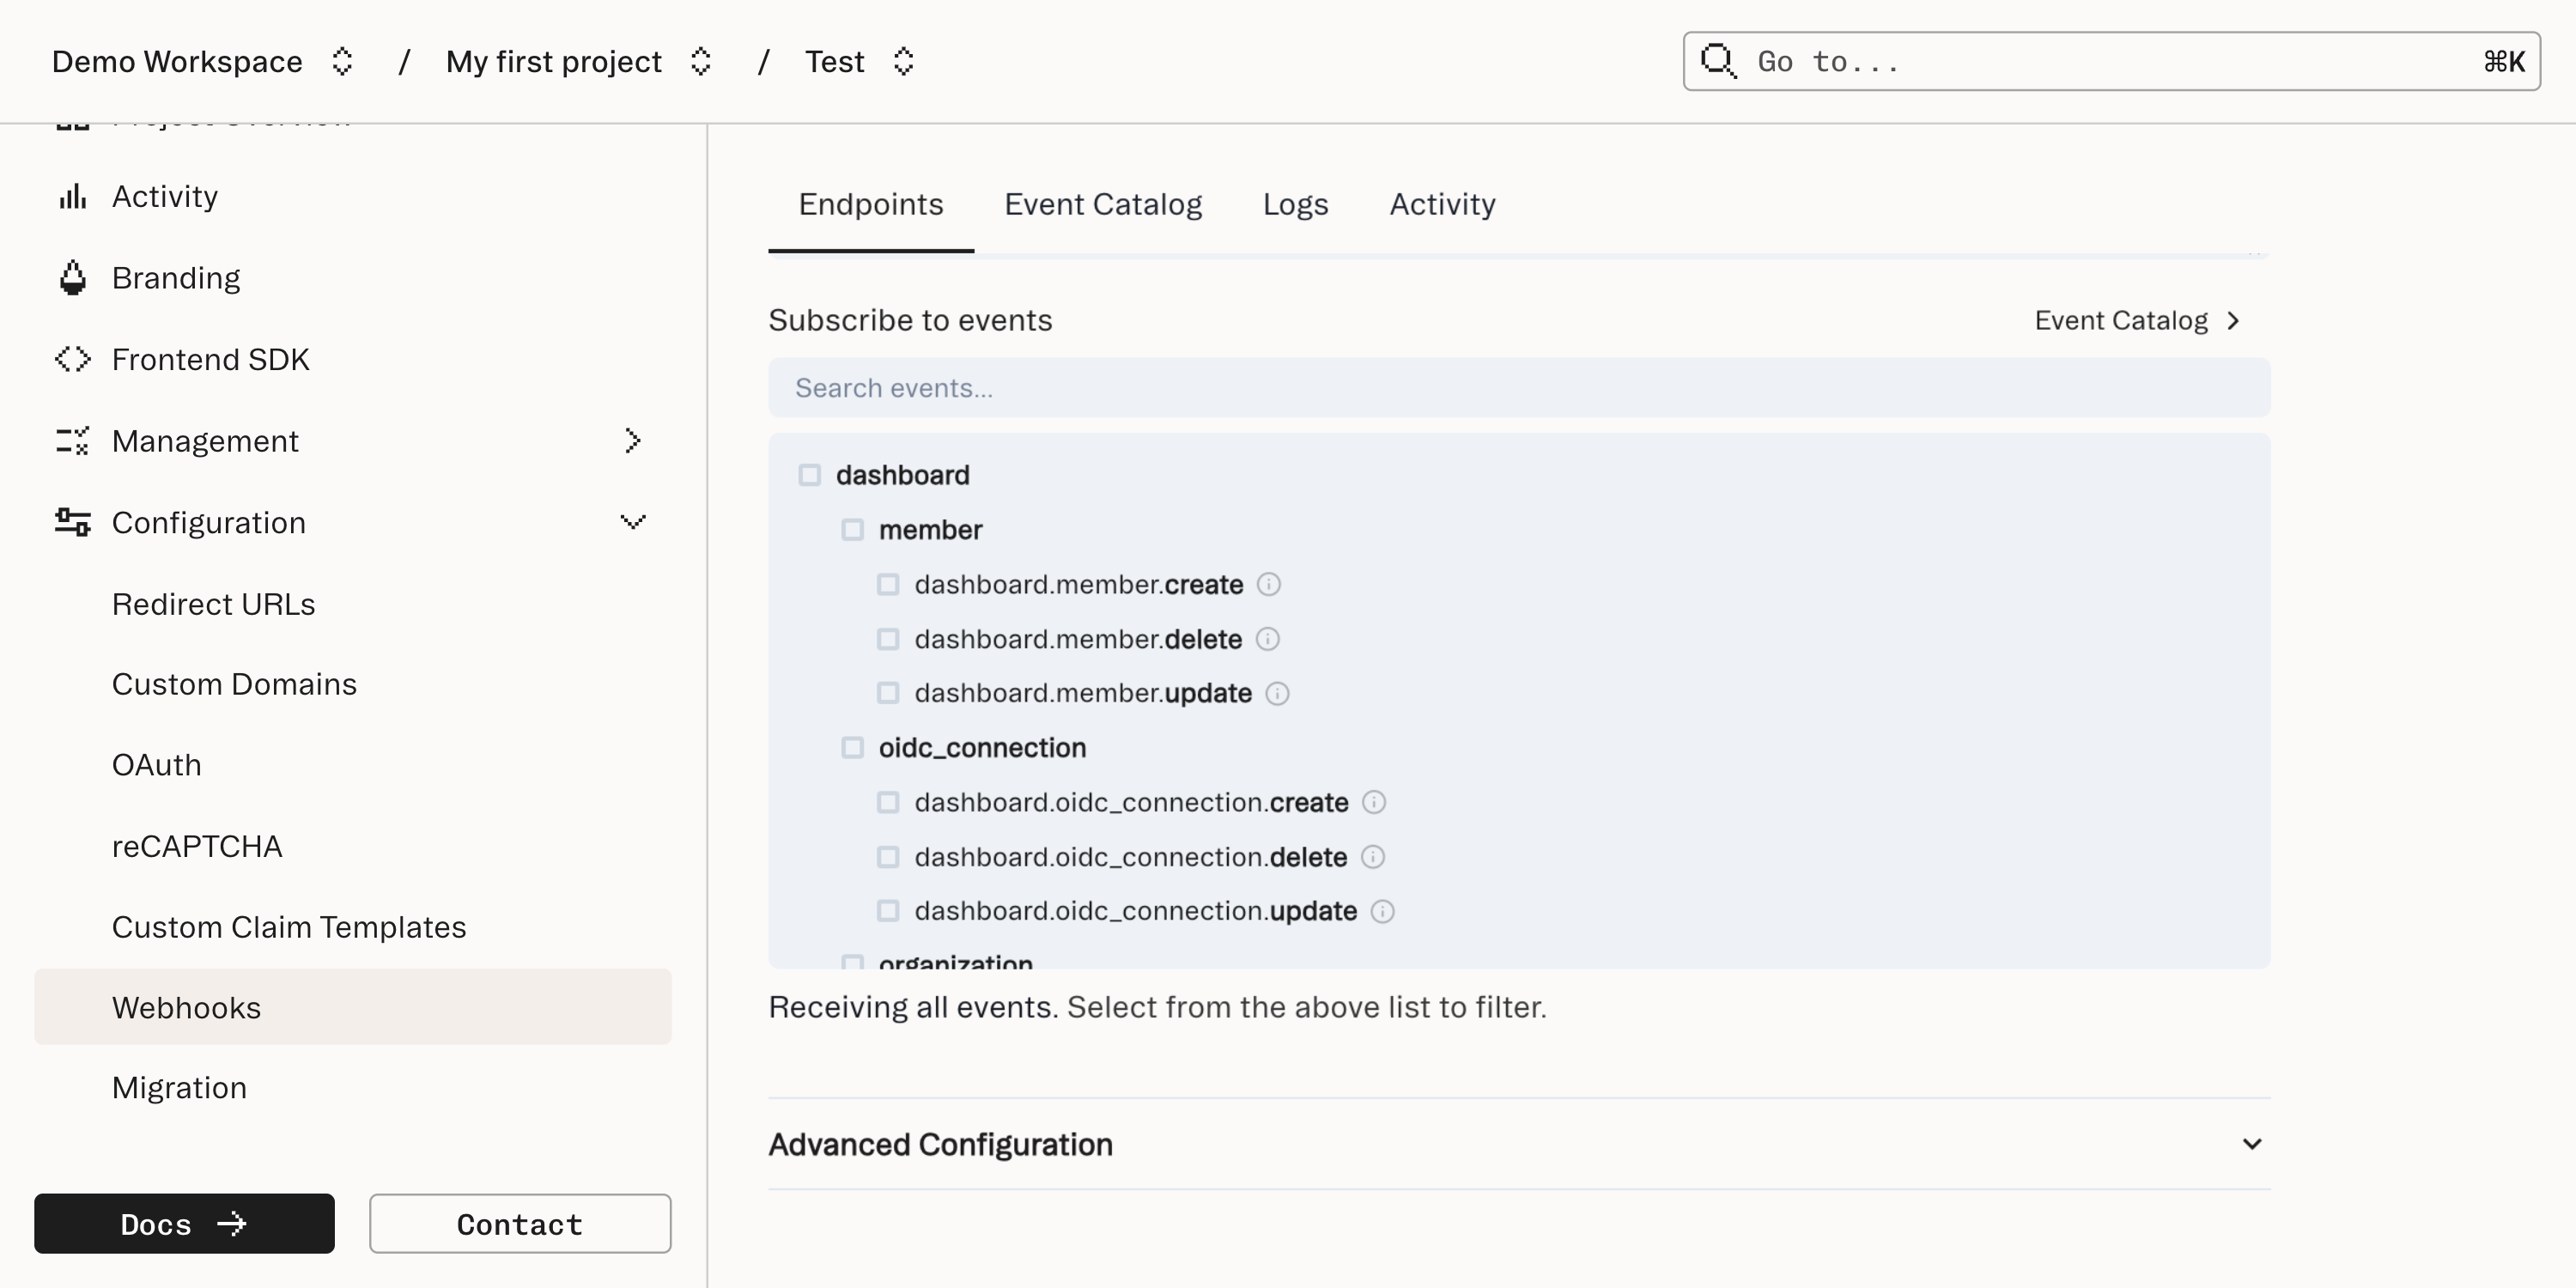The image size is (2576, 1288).
Task: Click the Configuration settings icon
Action: click(x=71, y=521)
